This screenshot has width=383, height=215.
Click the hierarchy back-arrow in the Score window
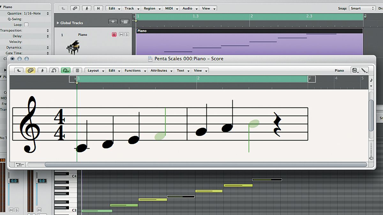(19, 71)
